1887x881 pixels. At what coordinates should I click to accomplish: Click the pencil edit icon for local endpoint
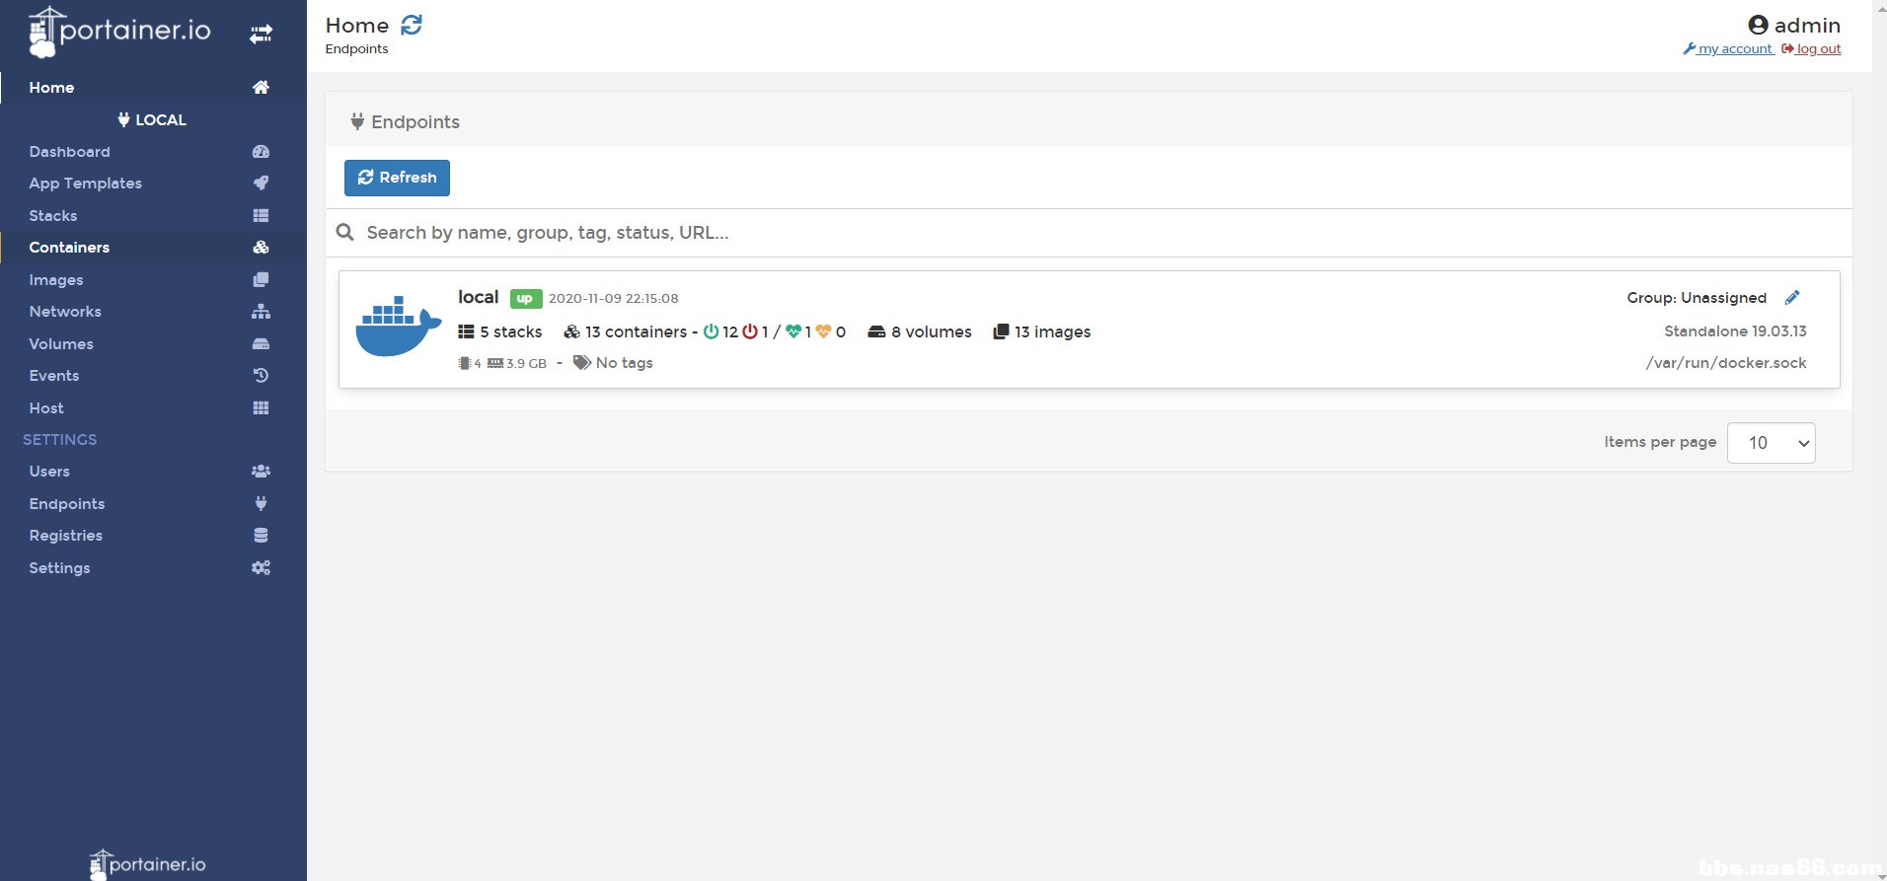(x=1792, y=298)
